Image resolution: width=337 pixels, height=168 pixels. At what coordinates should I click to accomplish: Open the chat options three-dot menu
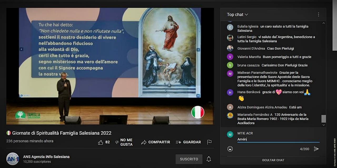(319, 15)
